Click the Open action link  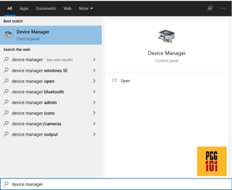125,81
